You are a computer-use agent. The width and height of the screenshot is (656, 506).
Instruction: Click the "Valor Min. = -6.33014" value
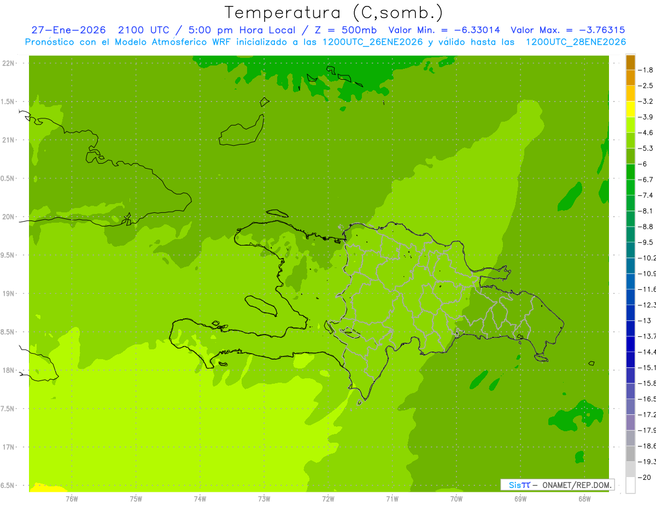pyautogui.click(x=444, y=31)
